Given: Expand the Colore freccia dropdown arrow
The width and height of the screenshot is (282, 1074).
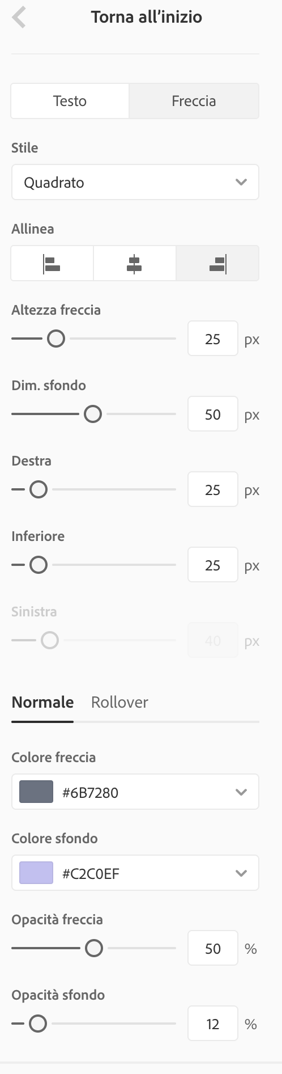Looking at the screenshot, I should (241, 792).
